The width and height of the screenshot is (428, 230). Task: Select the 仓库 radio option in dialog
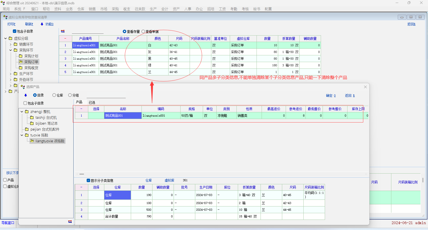click(54, 95)
